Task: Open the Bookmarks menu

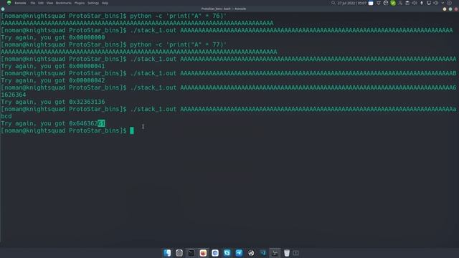Action: coord(64,3)
